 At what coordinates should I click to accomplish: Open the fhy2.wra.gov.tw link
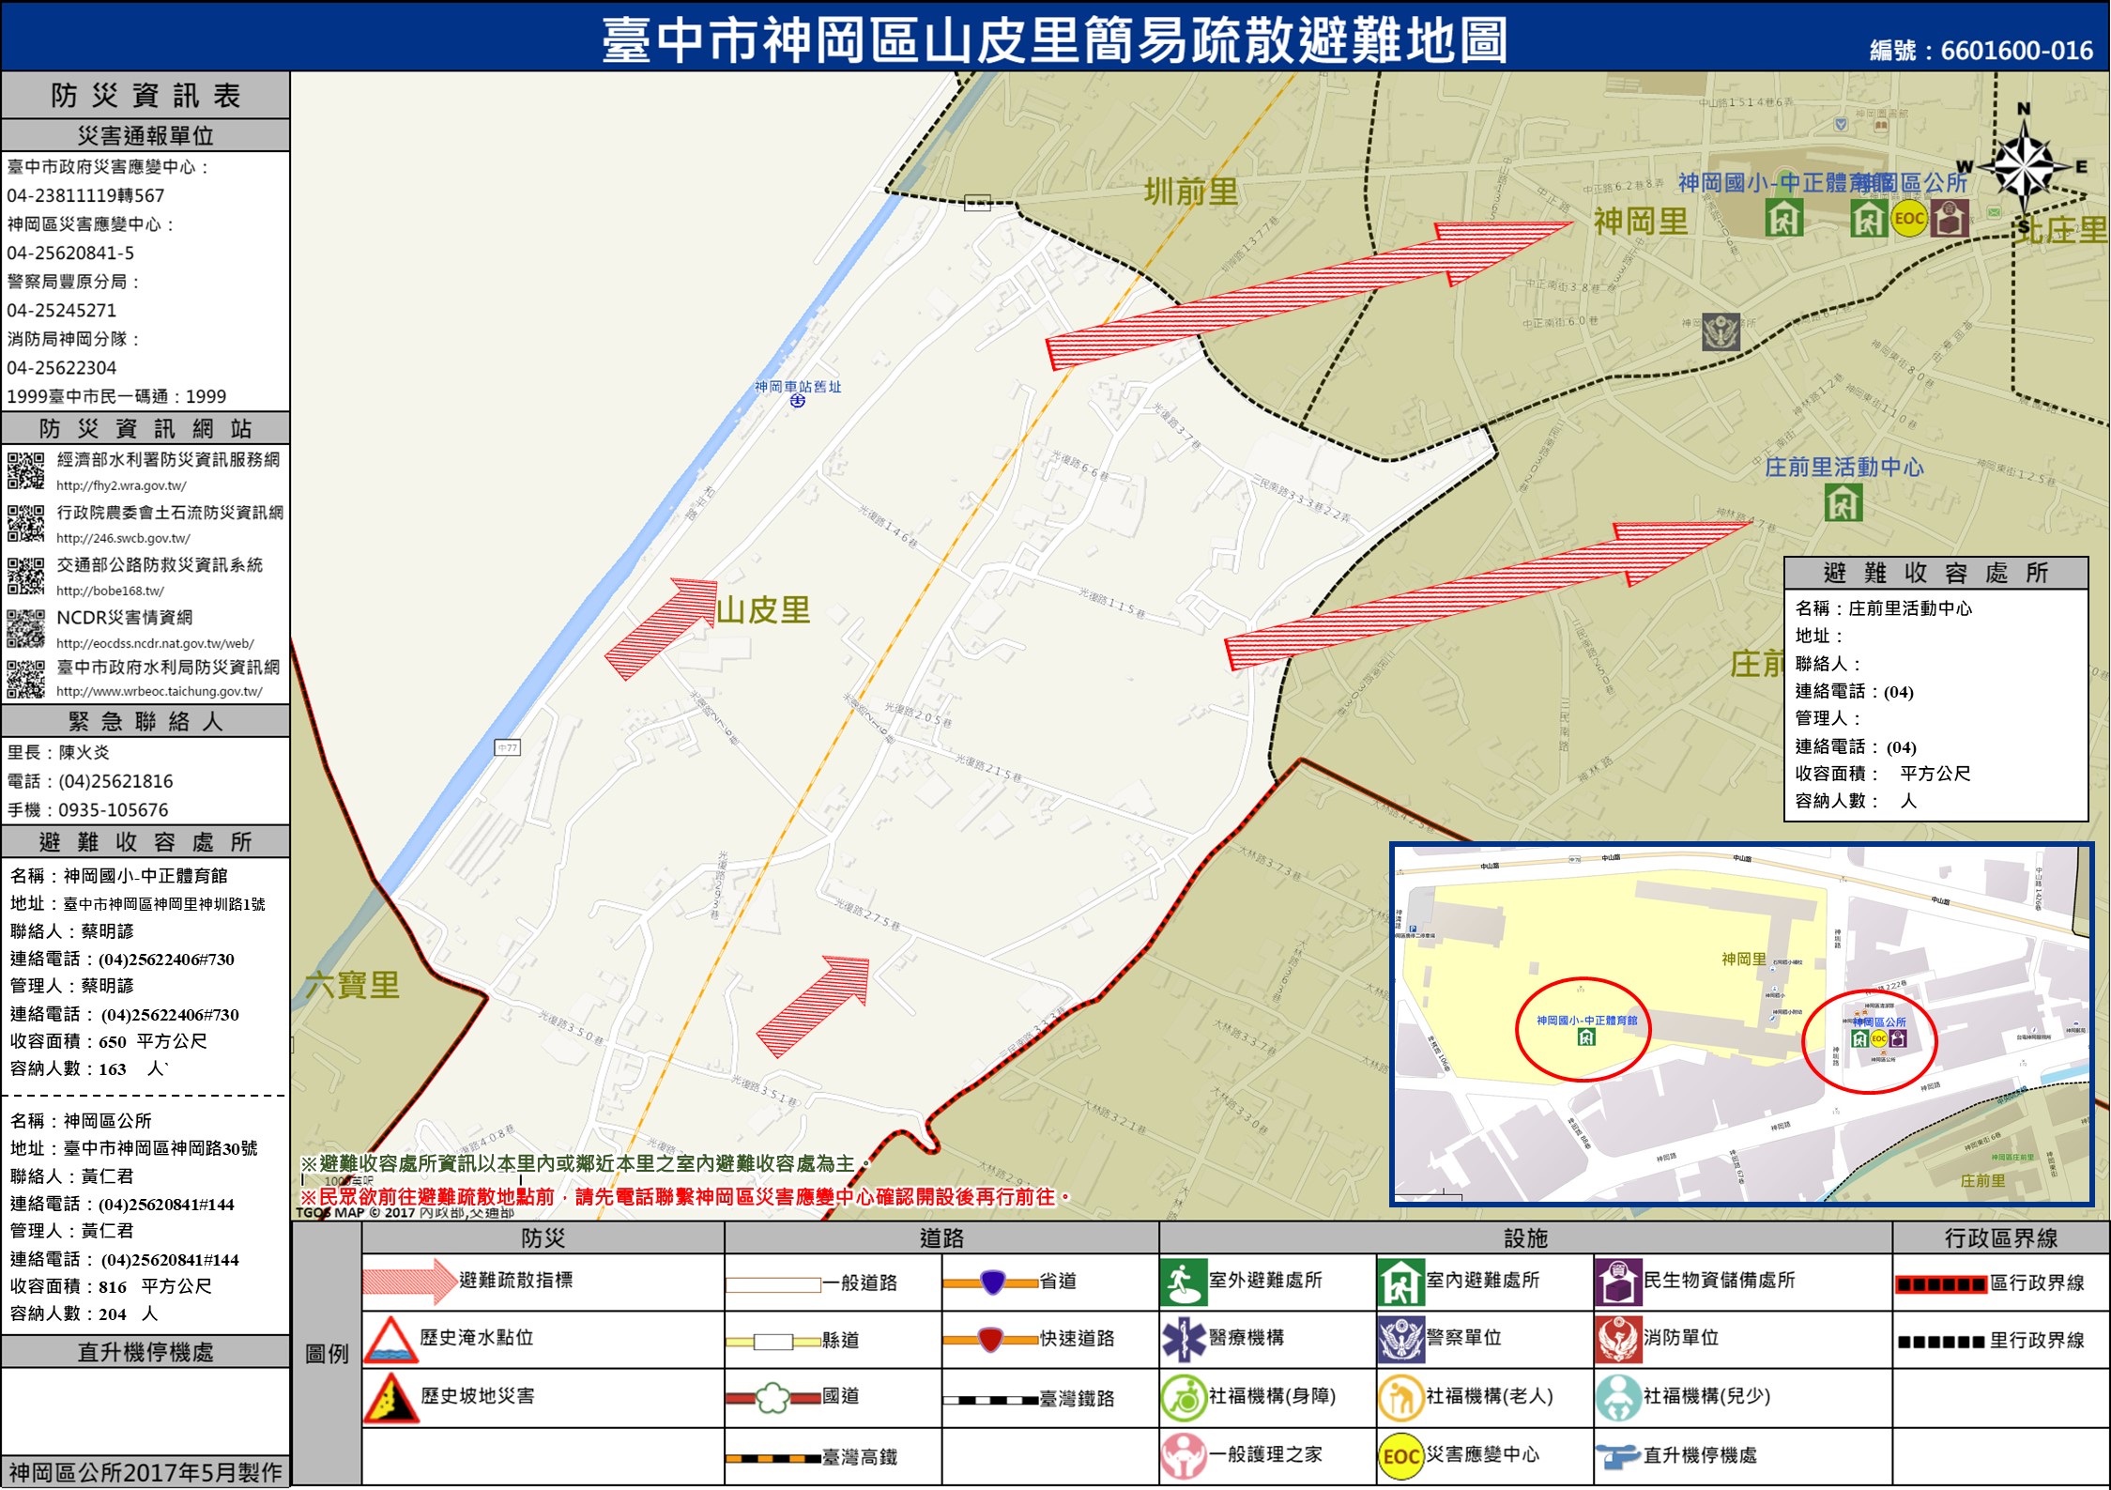121,485
